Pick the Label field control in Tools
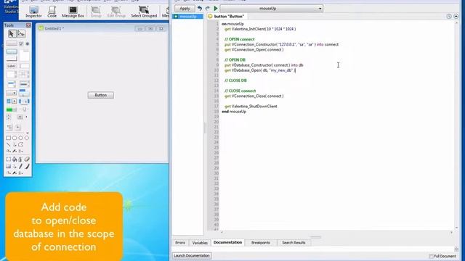The width and height of the screenshot is (465, 261). [12, 66]
